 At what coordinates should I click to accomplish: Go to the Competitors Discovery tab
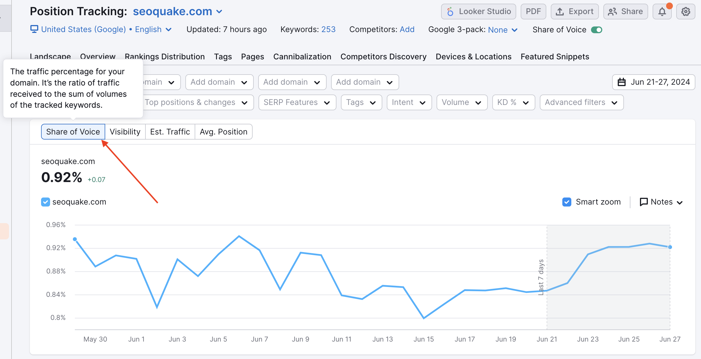point(383,57)
